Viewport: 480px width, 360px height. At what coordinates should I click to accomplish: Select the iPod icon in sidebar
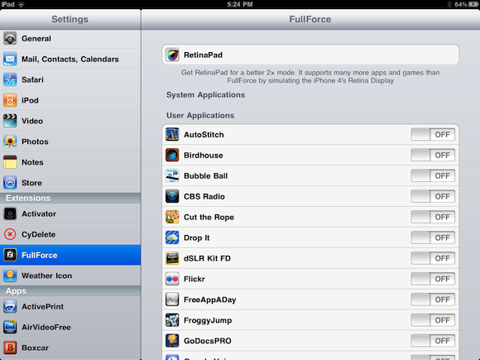click(10, 100)
